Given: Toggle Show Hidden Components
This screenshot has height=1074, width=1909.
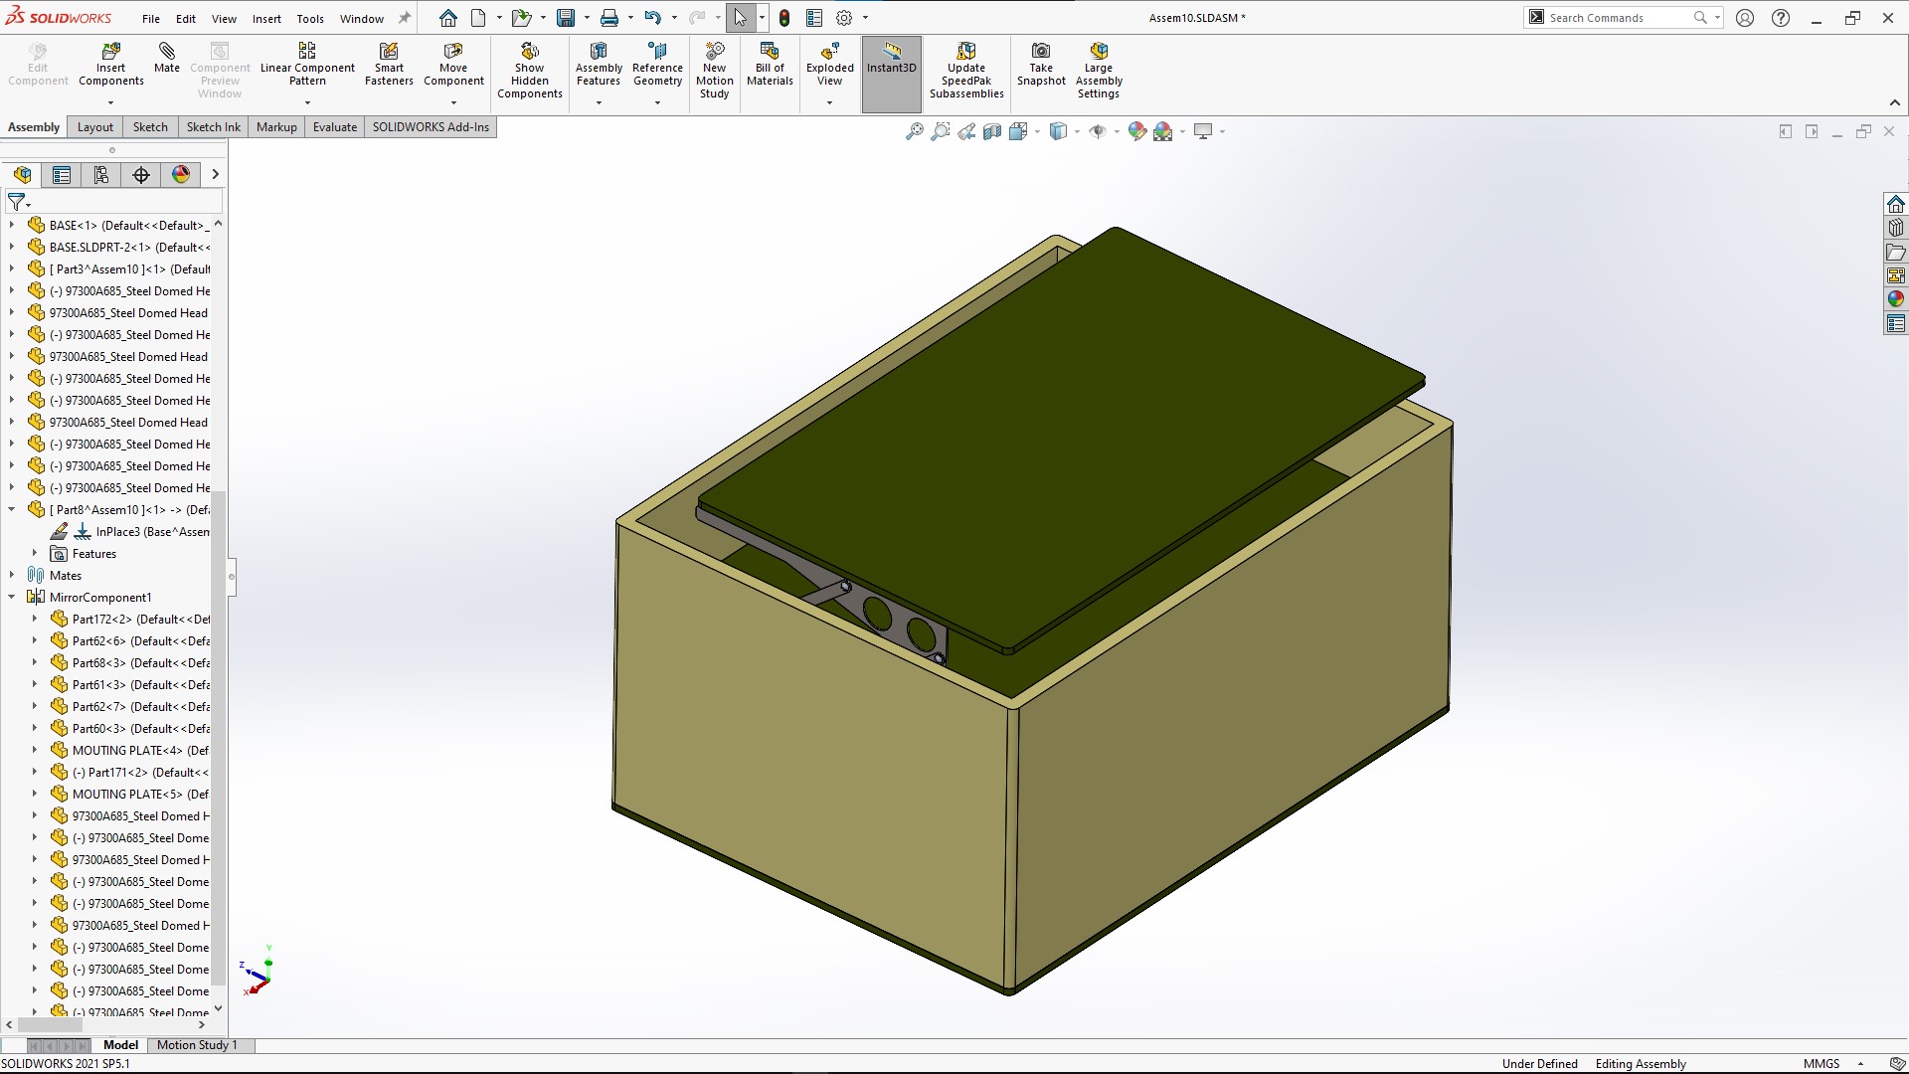Looking at the screenshot, I should point(530,63).
